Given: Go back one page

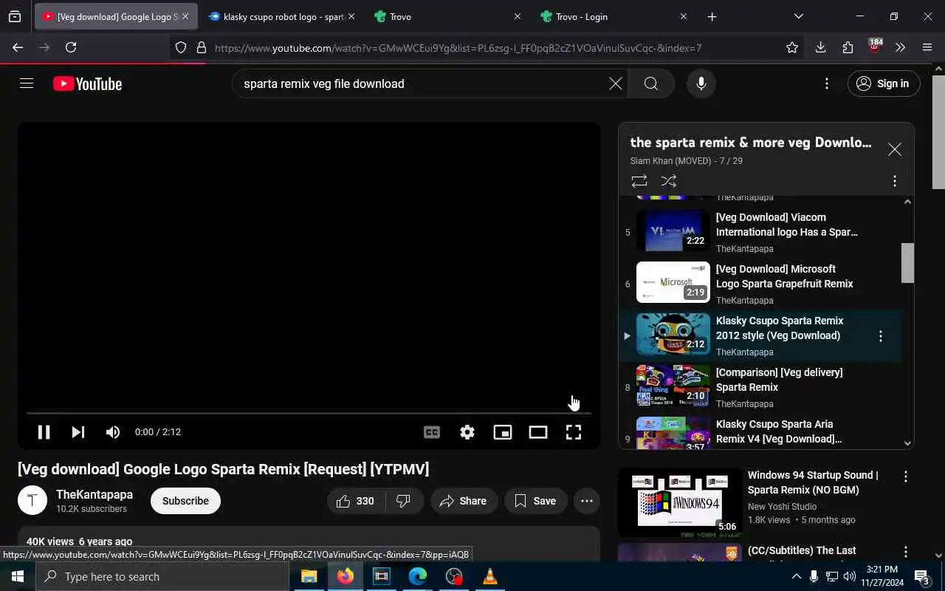Looking at the screenshot, I should (18, 47).
